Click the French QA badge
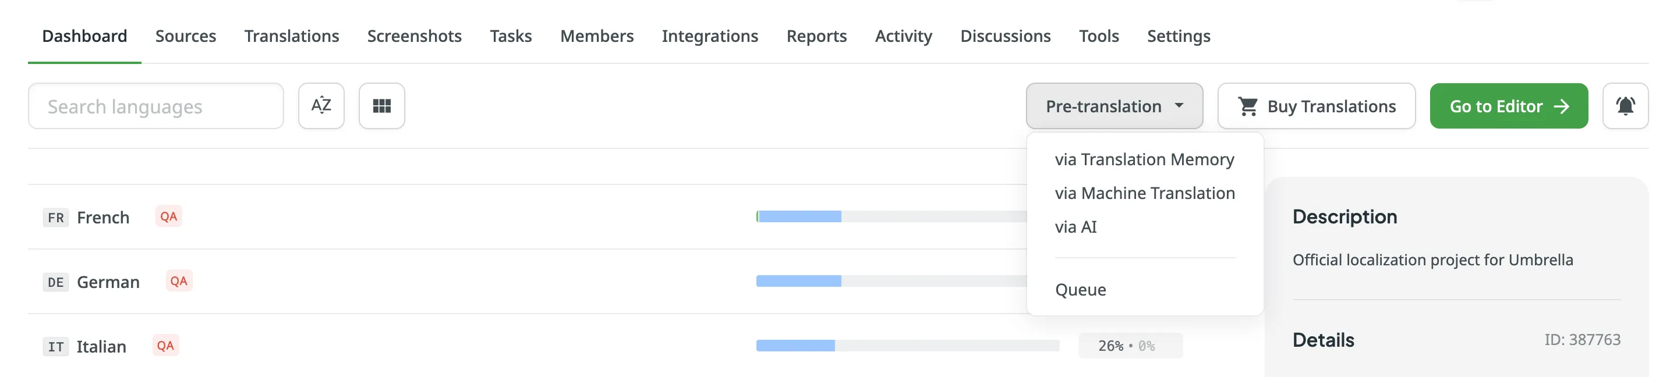1677x377 pixels. pos(169,216)
